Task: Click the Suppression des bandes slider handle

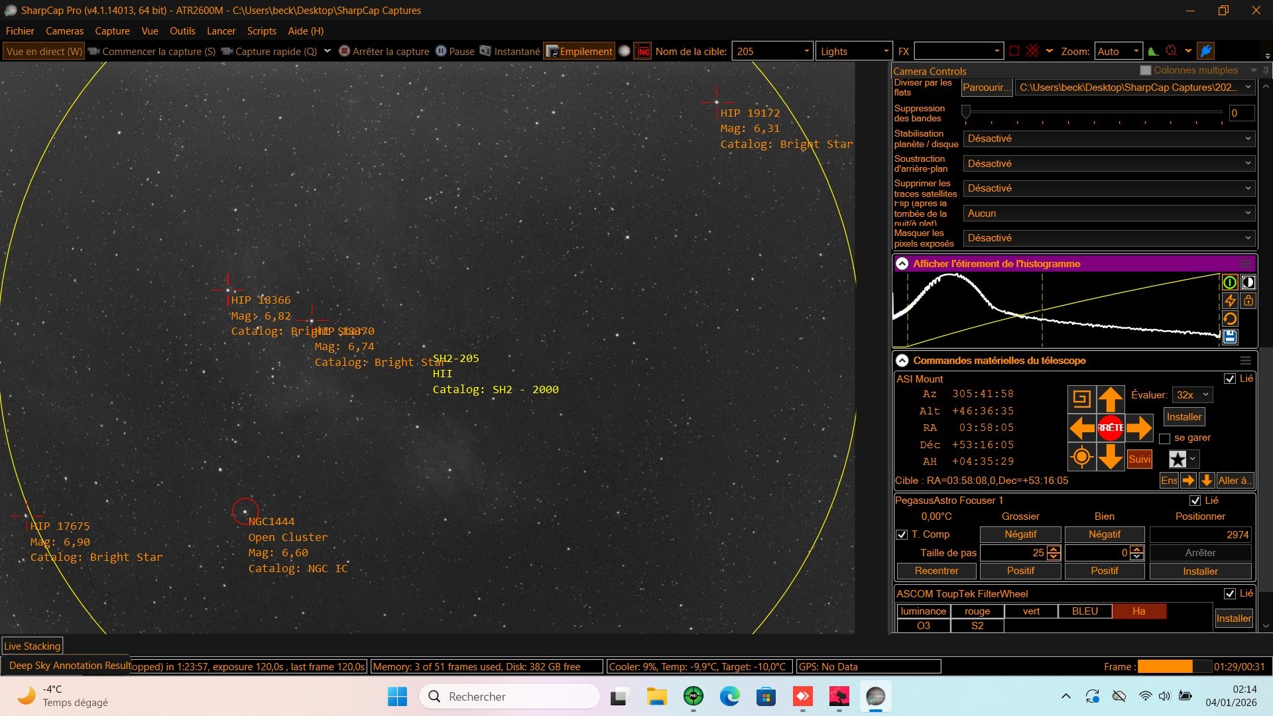Action: pos(966,111)
